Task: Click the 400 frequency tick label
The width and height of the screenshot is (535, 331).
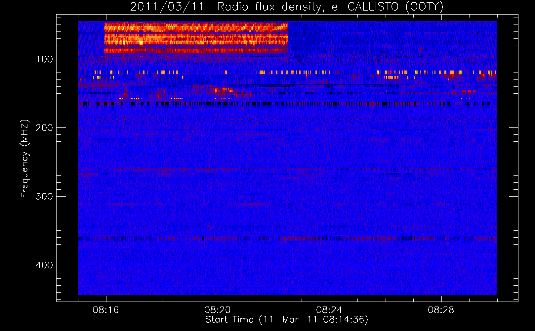Action: (x=44, y=265)
